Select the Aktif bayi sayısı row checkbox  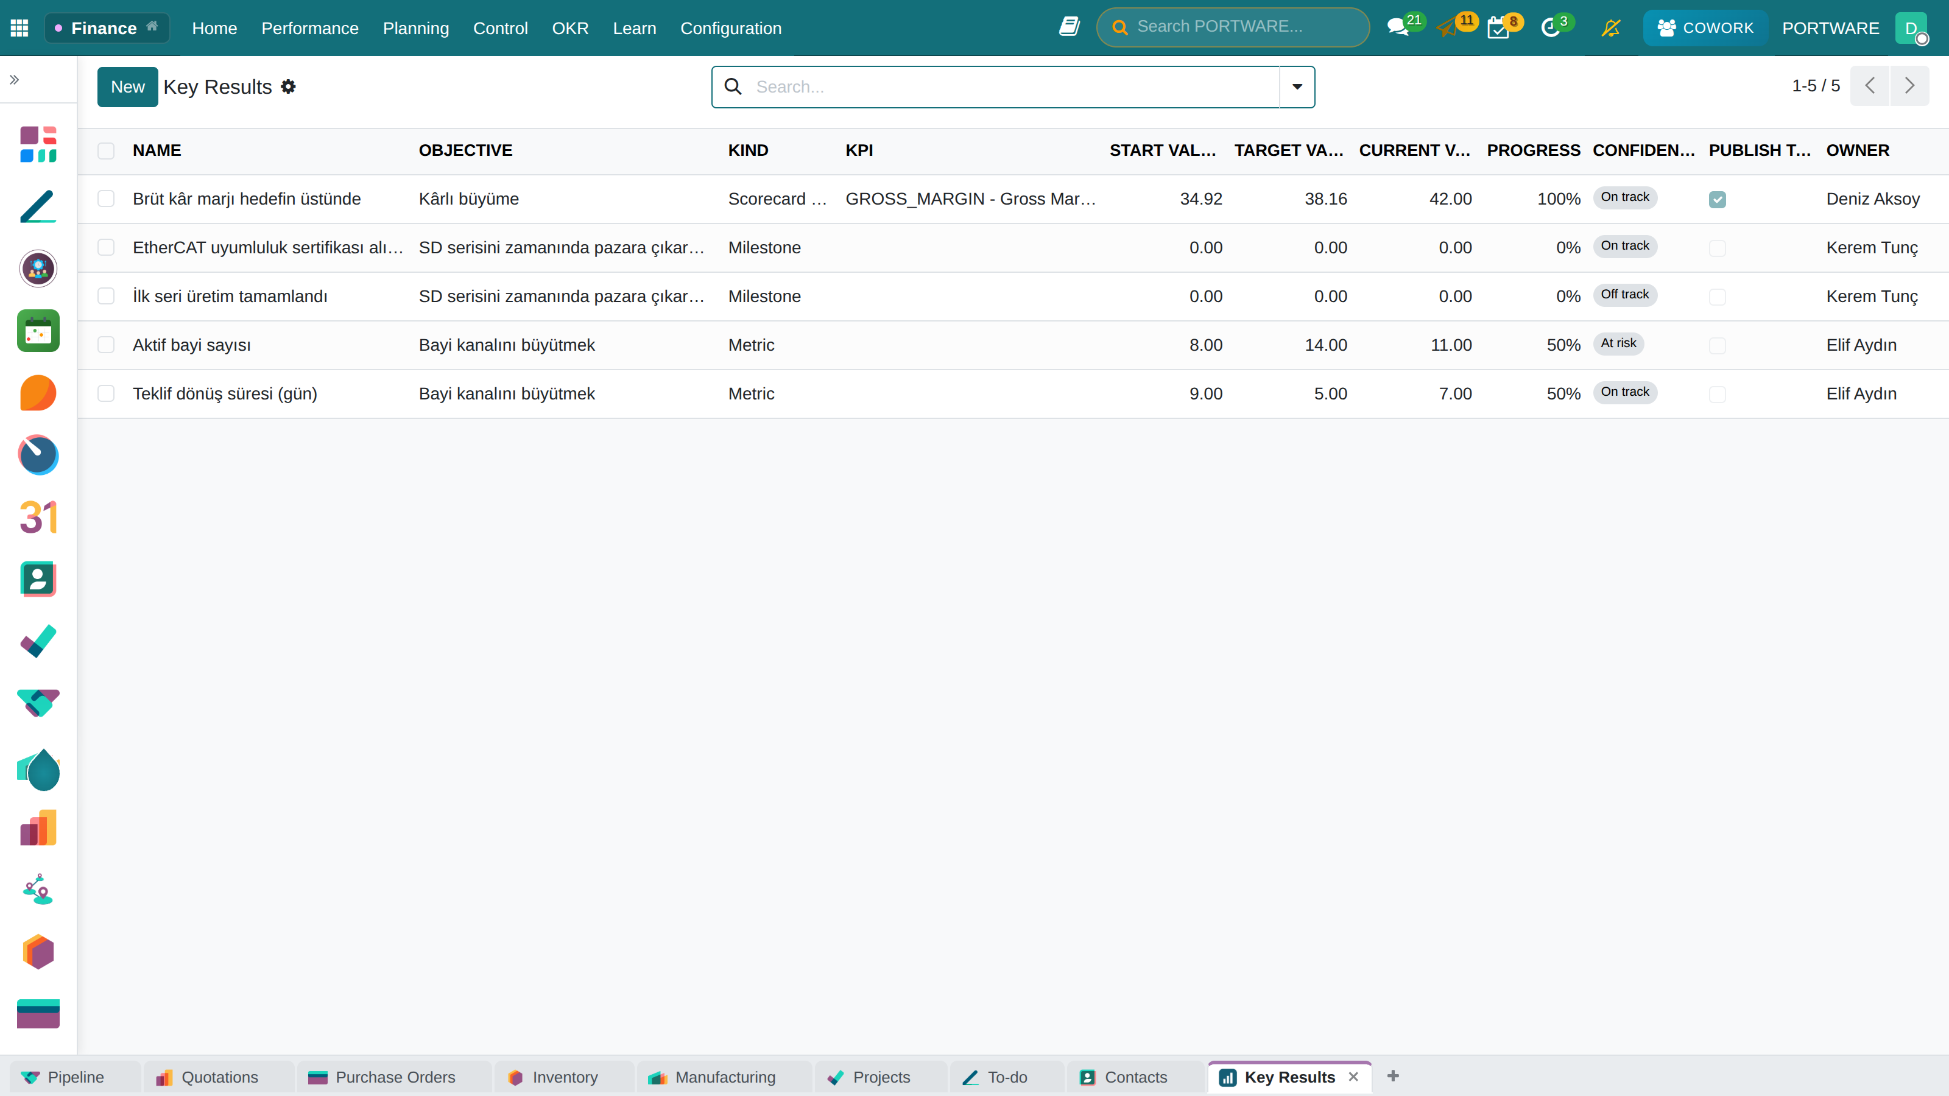pyautogui.click(x=106, y=345)
